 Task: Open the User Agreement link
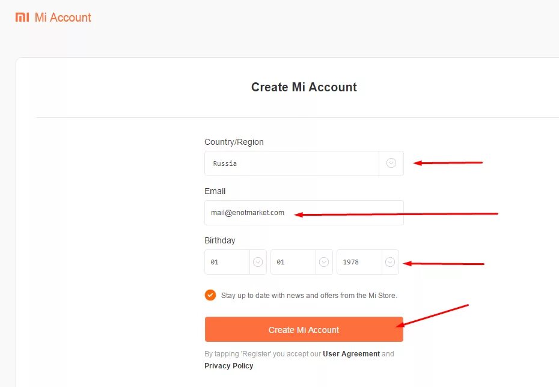pos(351,354)
